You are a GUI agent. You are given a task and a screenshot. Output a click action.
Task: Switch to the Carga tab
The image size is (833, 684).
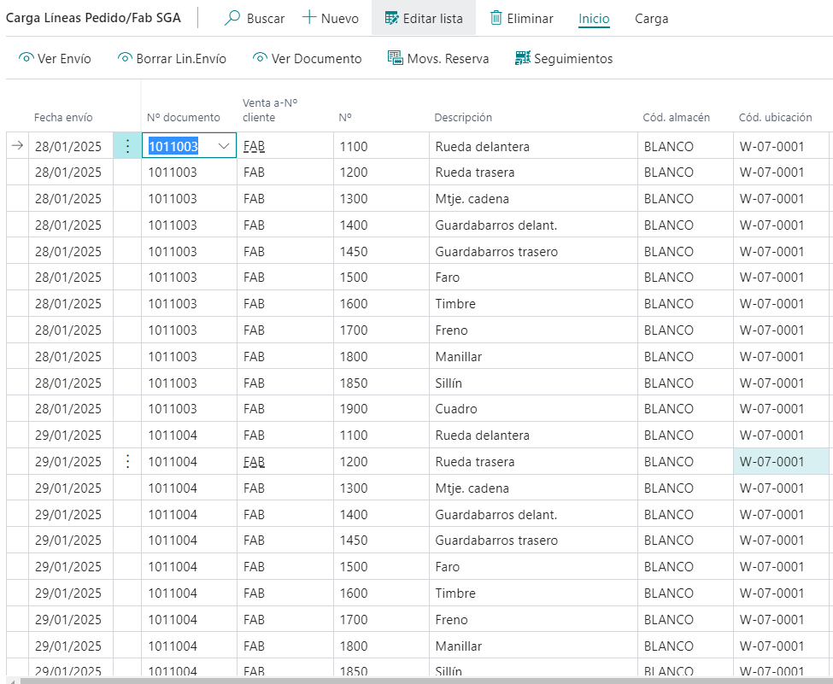651,19
